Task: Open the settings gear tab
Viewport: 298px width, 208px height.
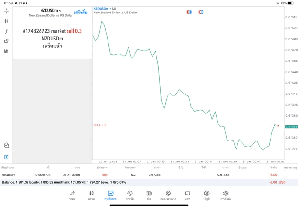Action: tap(225, 195)
